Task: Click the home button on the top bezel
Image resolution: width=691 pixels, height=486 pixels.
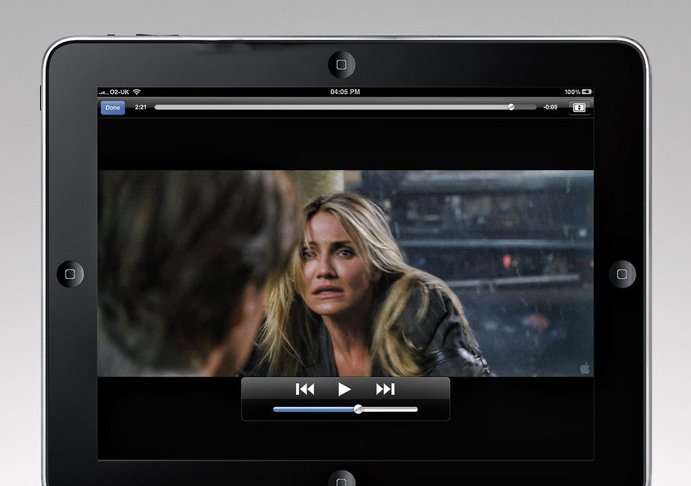Action: pos(341,65)
